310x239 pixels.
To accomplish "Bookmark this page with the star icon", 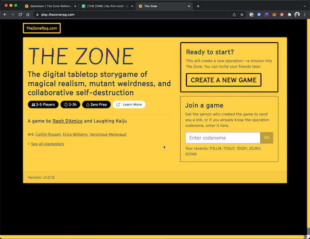I will tap(242, 15).
